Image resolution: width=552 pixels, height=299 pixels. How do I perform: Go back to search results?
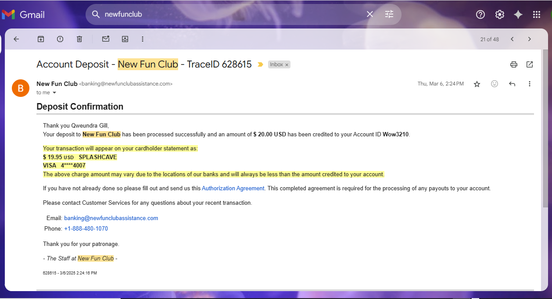coord(16,39)
